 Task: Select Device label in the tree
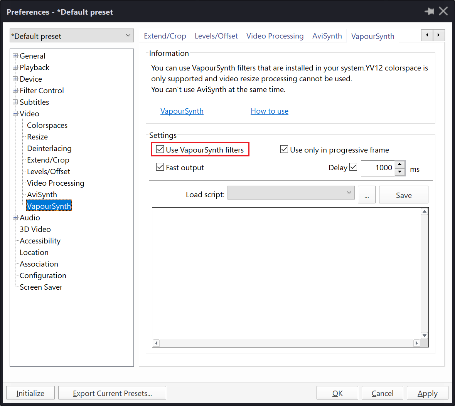tap(31, 79)
